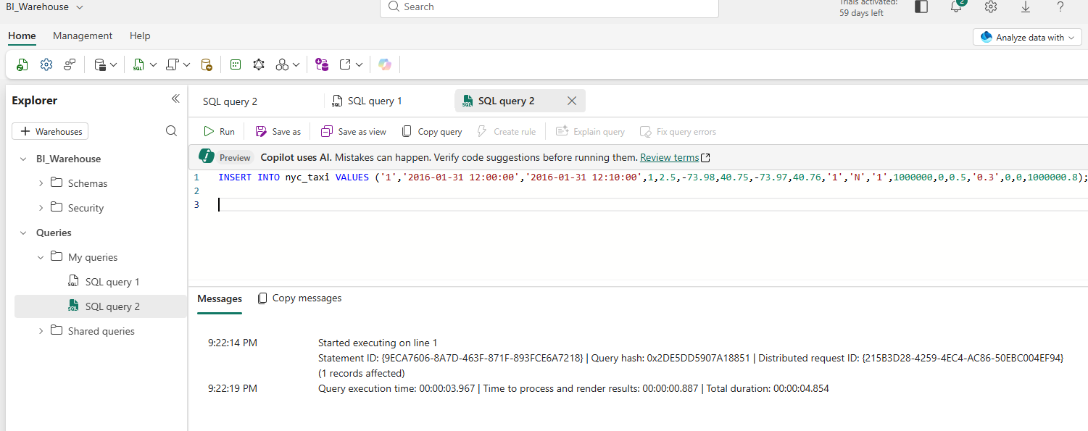The image size is (1088, 431).
Task: Click in the top Search box
Action: [x=549, y=7]
